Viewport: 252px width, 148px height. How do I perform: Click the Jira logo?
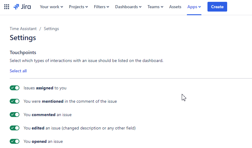click(22, 7)
